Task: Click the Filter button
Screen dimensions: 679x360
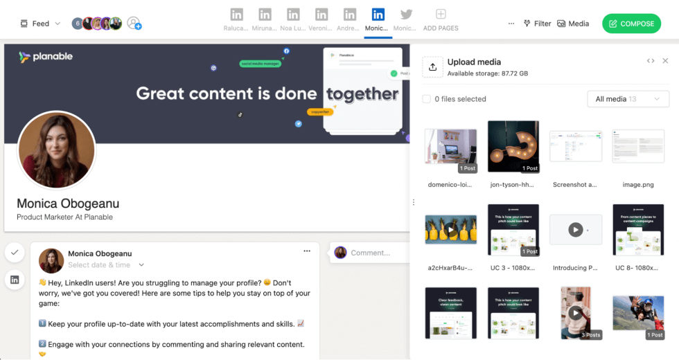Action: [x=537, y=24]
